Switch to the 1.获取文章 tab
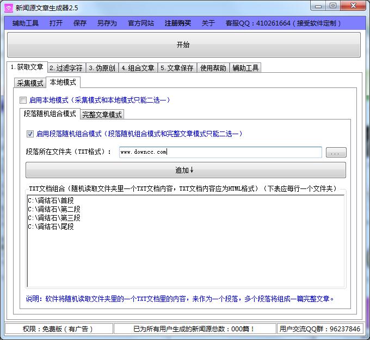The width and height of the screenshot is (370, 340). point(27,67)
